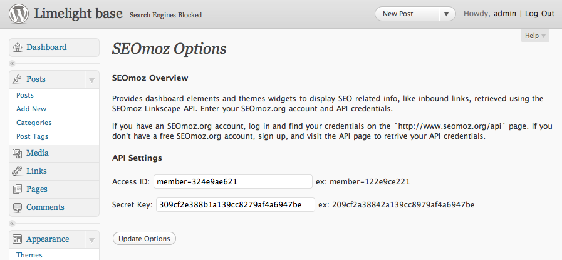Image resolution: width=562 pixels, height=260 pixels.
Task: Focus the Access ID input field
Action: pos(233,182)
